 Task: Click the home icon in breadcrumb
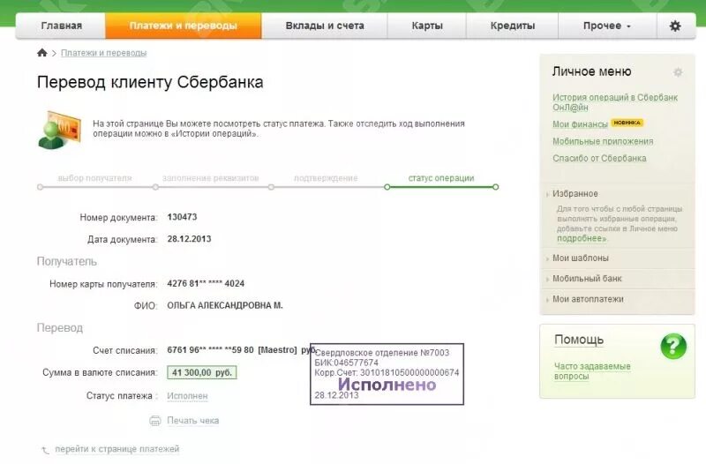(41, 53)
